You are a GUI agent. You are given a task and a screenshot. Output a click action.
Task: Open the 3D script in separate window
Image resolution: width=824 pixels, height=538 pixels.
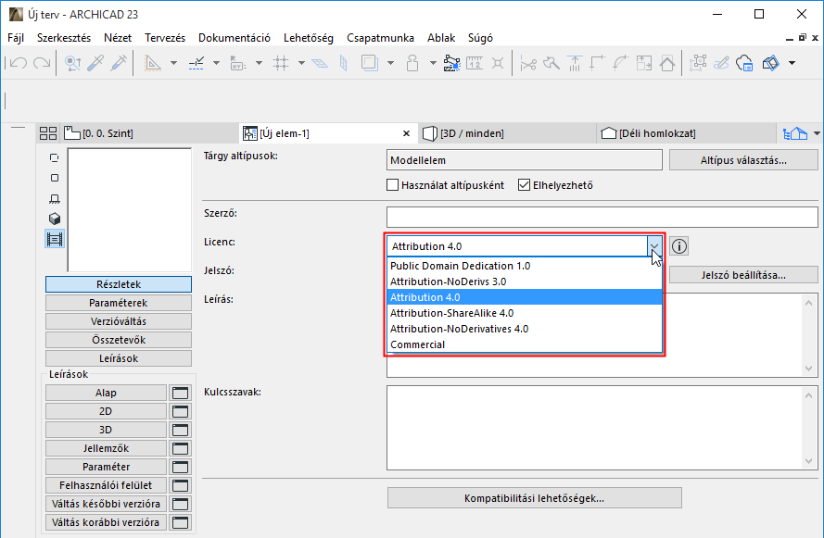point(180,430)
